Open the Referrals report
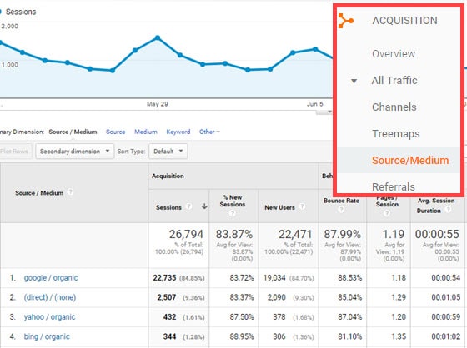 [394, 186]
